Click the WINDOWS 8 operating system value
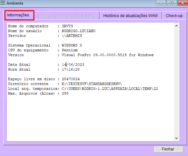188x156 pixels. [72, 45]
